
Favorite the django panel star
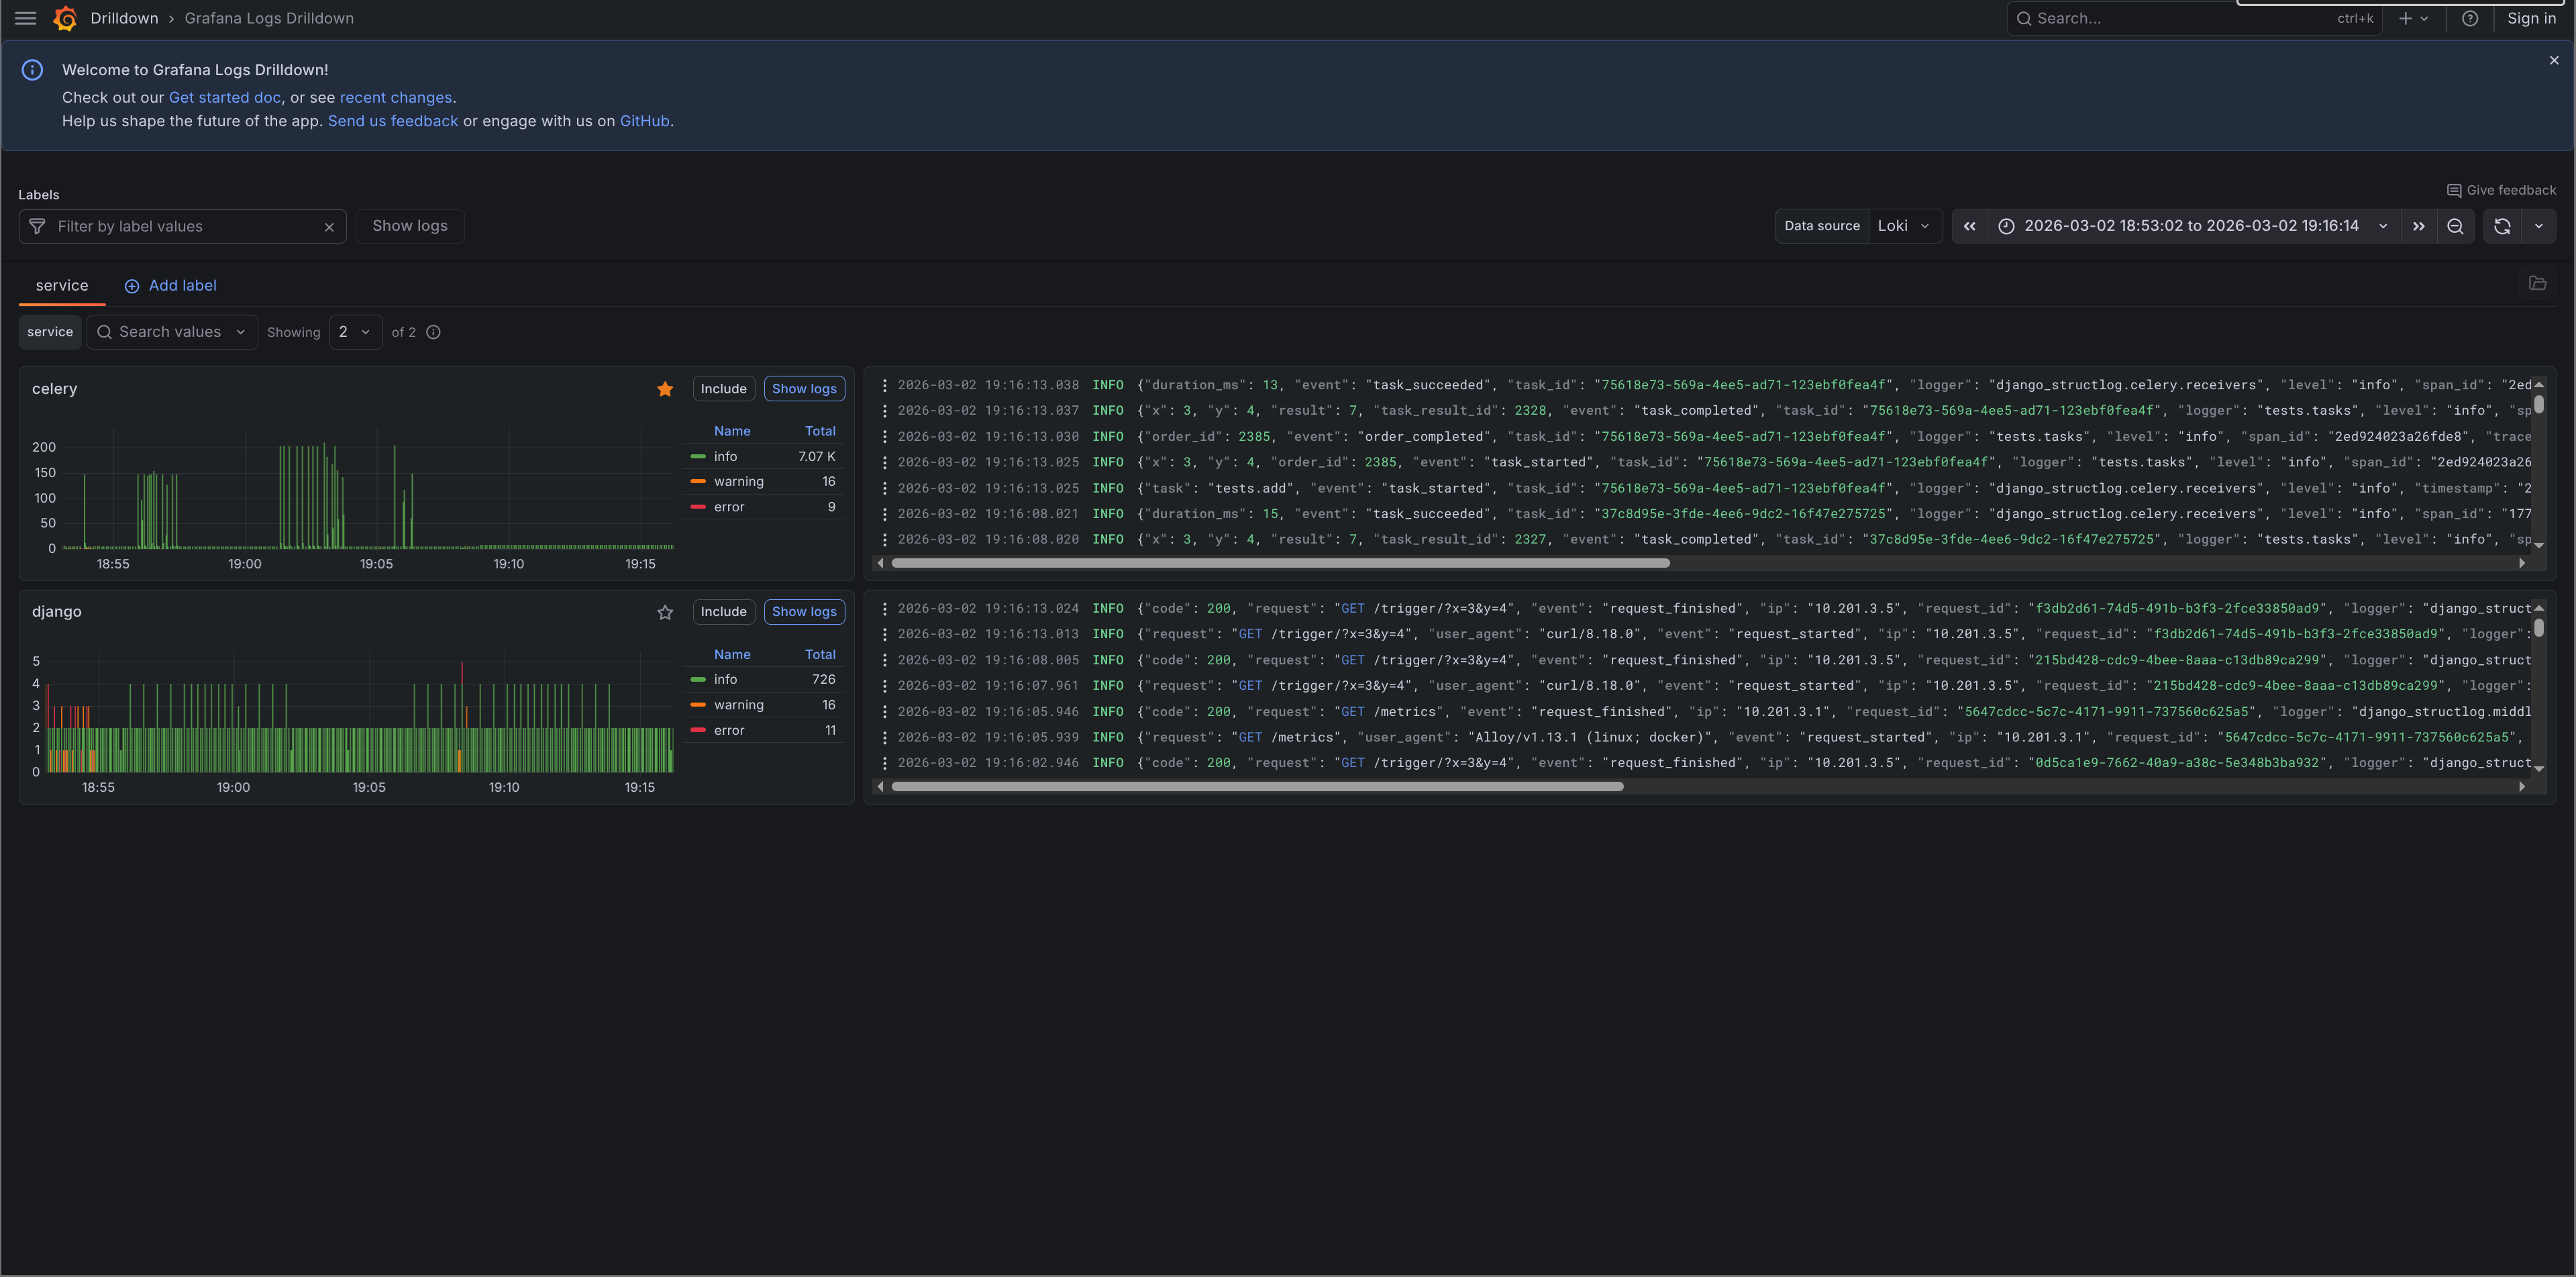pyautogui.click(x=665, y=612)
